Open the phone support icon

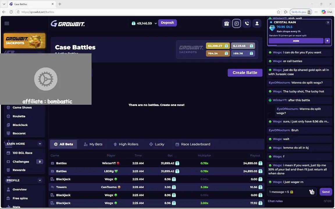247,24
